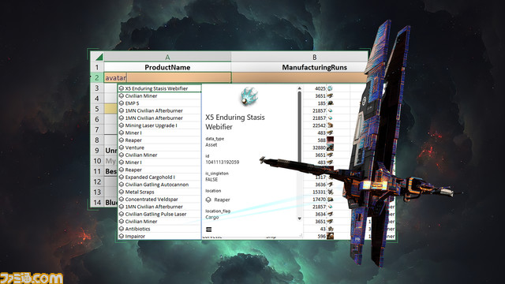This screenshot has width=505, height=284.
Task: Click cell A2 containing 'avatar'
Action: click(167, 77)
